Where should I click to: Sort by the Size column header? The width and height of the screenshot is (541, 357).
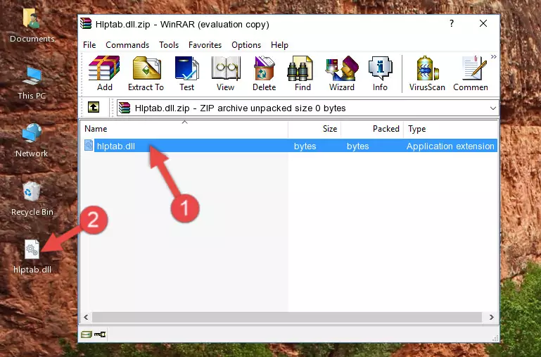click(314, 129)
